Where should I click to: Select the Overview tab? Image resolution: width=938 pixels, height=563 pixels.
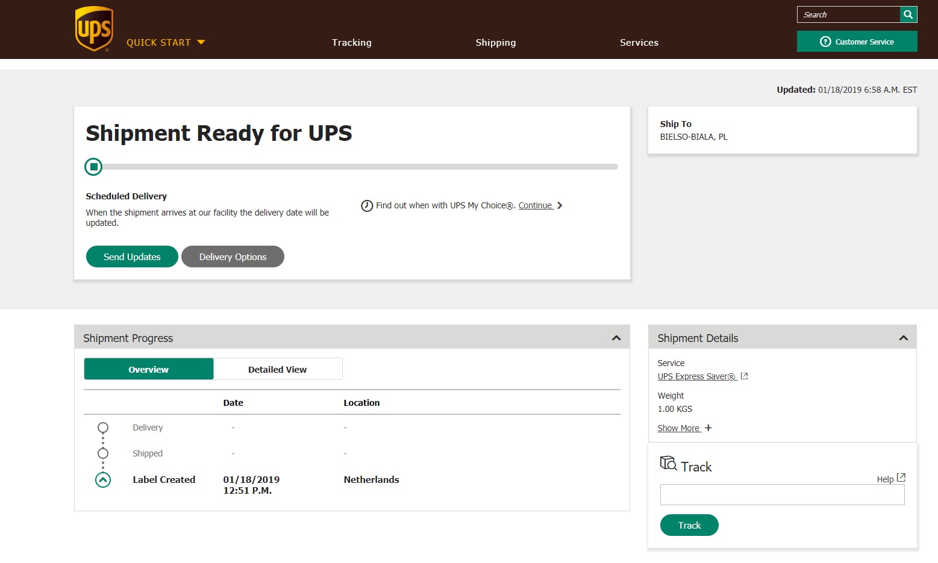click(149, 369)
